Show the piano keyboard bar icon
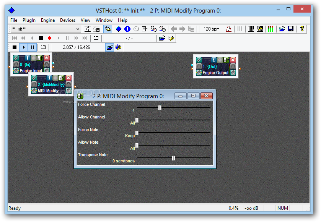The width and height of the screenshot is (321, 222). tap(251, 29)
